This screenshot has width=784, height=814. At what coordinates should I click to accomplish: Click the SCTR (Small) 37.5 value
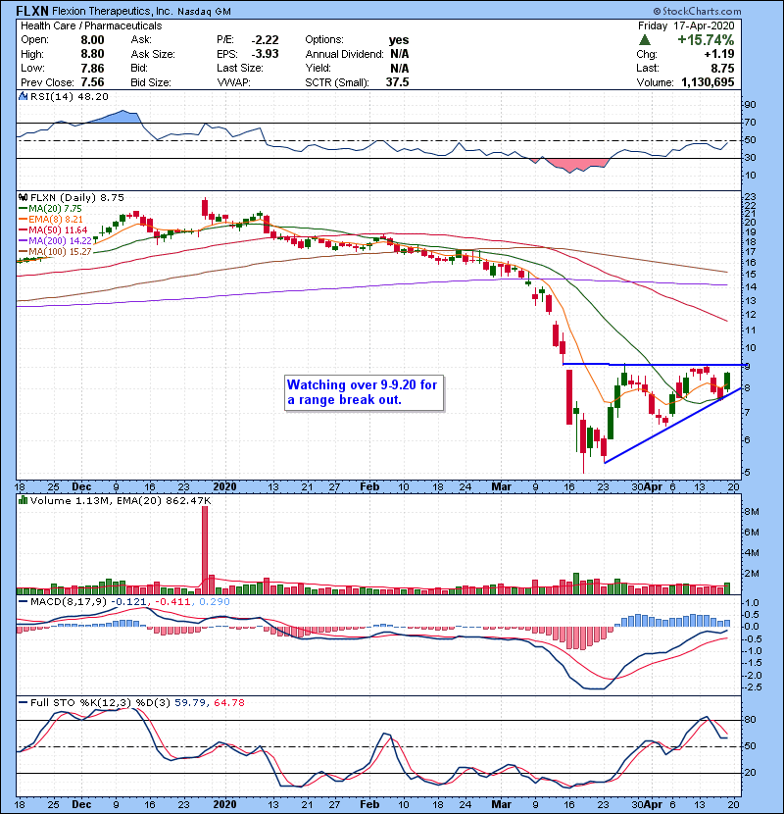(398, 82)
